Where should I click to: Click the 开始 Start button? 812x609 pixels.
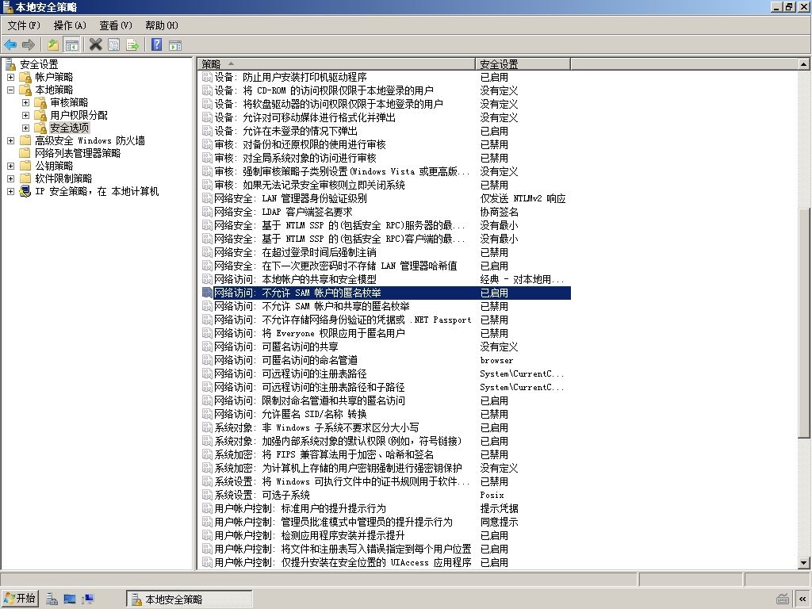click(x=20, y=599)
